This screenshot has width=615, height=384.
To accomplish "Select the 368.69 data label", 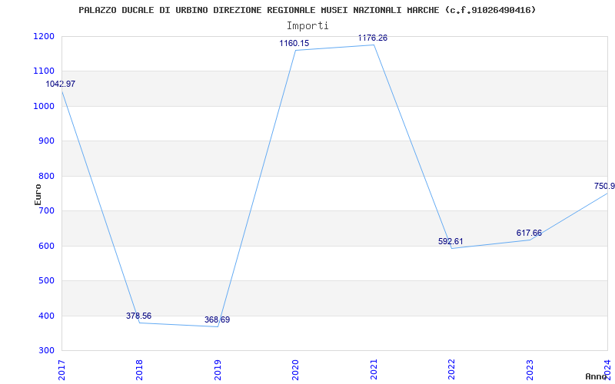I will point(217,319).
